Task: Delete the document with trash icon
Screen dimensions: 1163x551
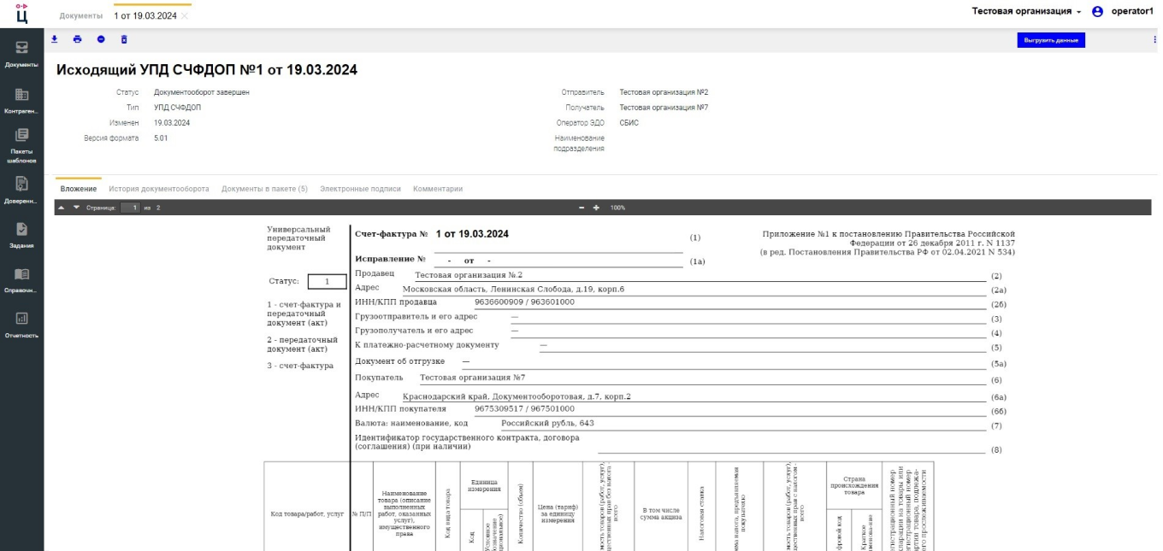Action: [x=124, y=39]
